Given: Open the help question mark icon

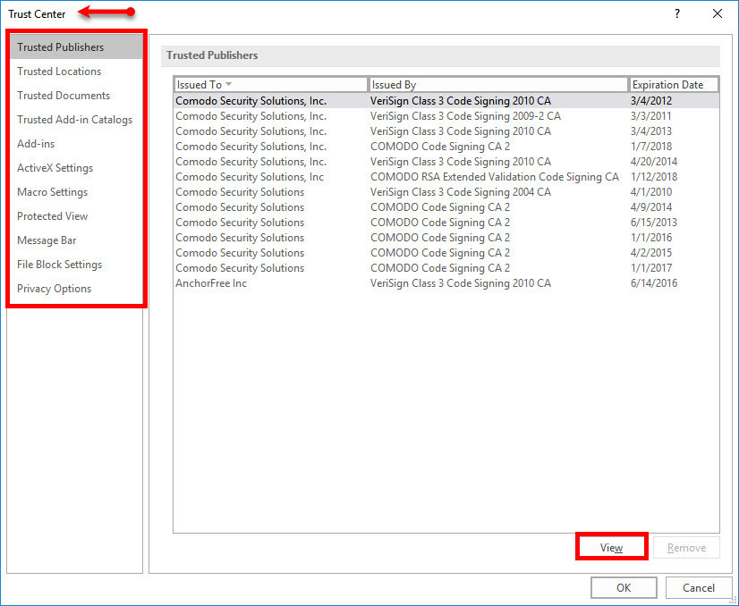Looking at the screenshot, I should coord(677,13).
